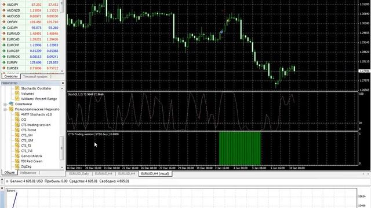Click the current price label on price axis
The width and height of the screenshot is (371, 208).
[365, 71]
